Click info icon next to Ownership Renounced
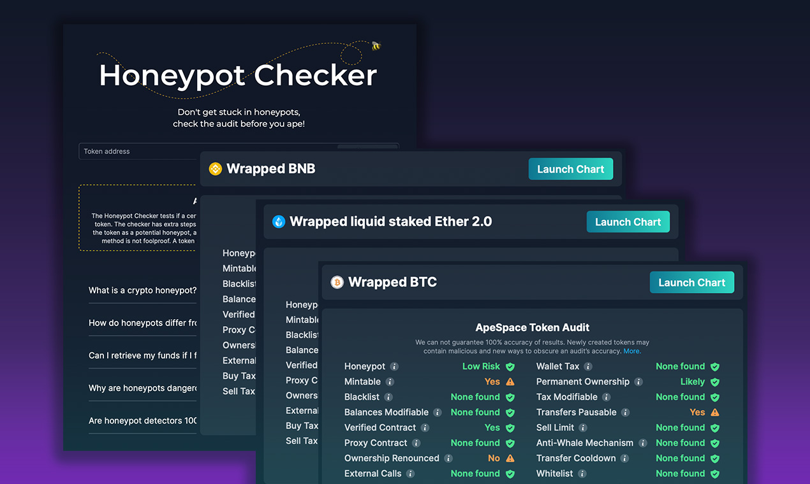The height and width of the screenshot is (484, 810). 448,458
